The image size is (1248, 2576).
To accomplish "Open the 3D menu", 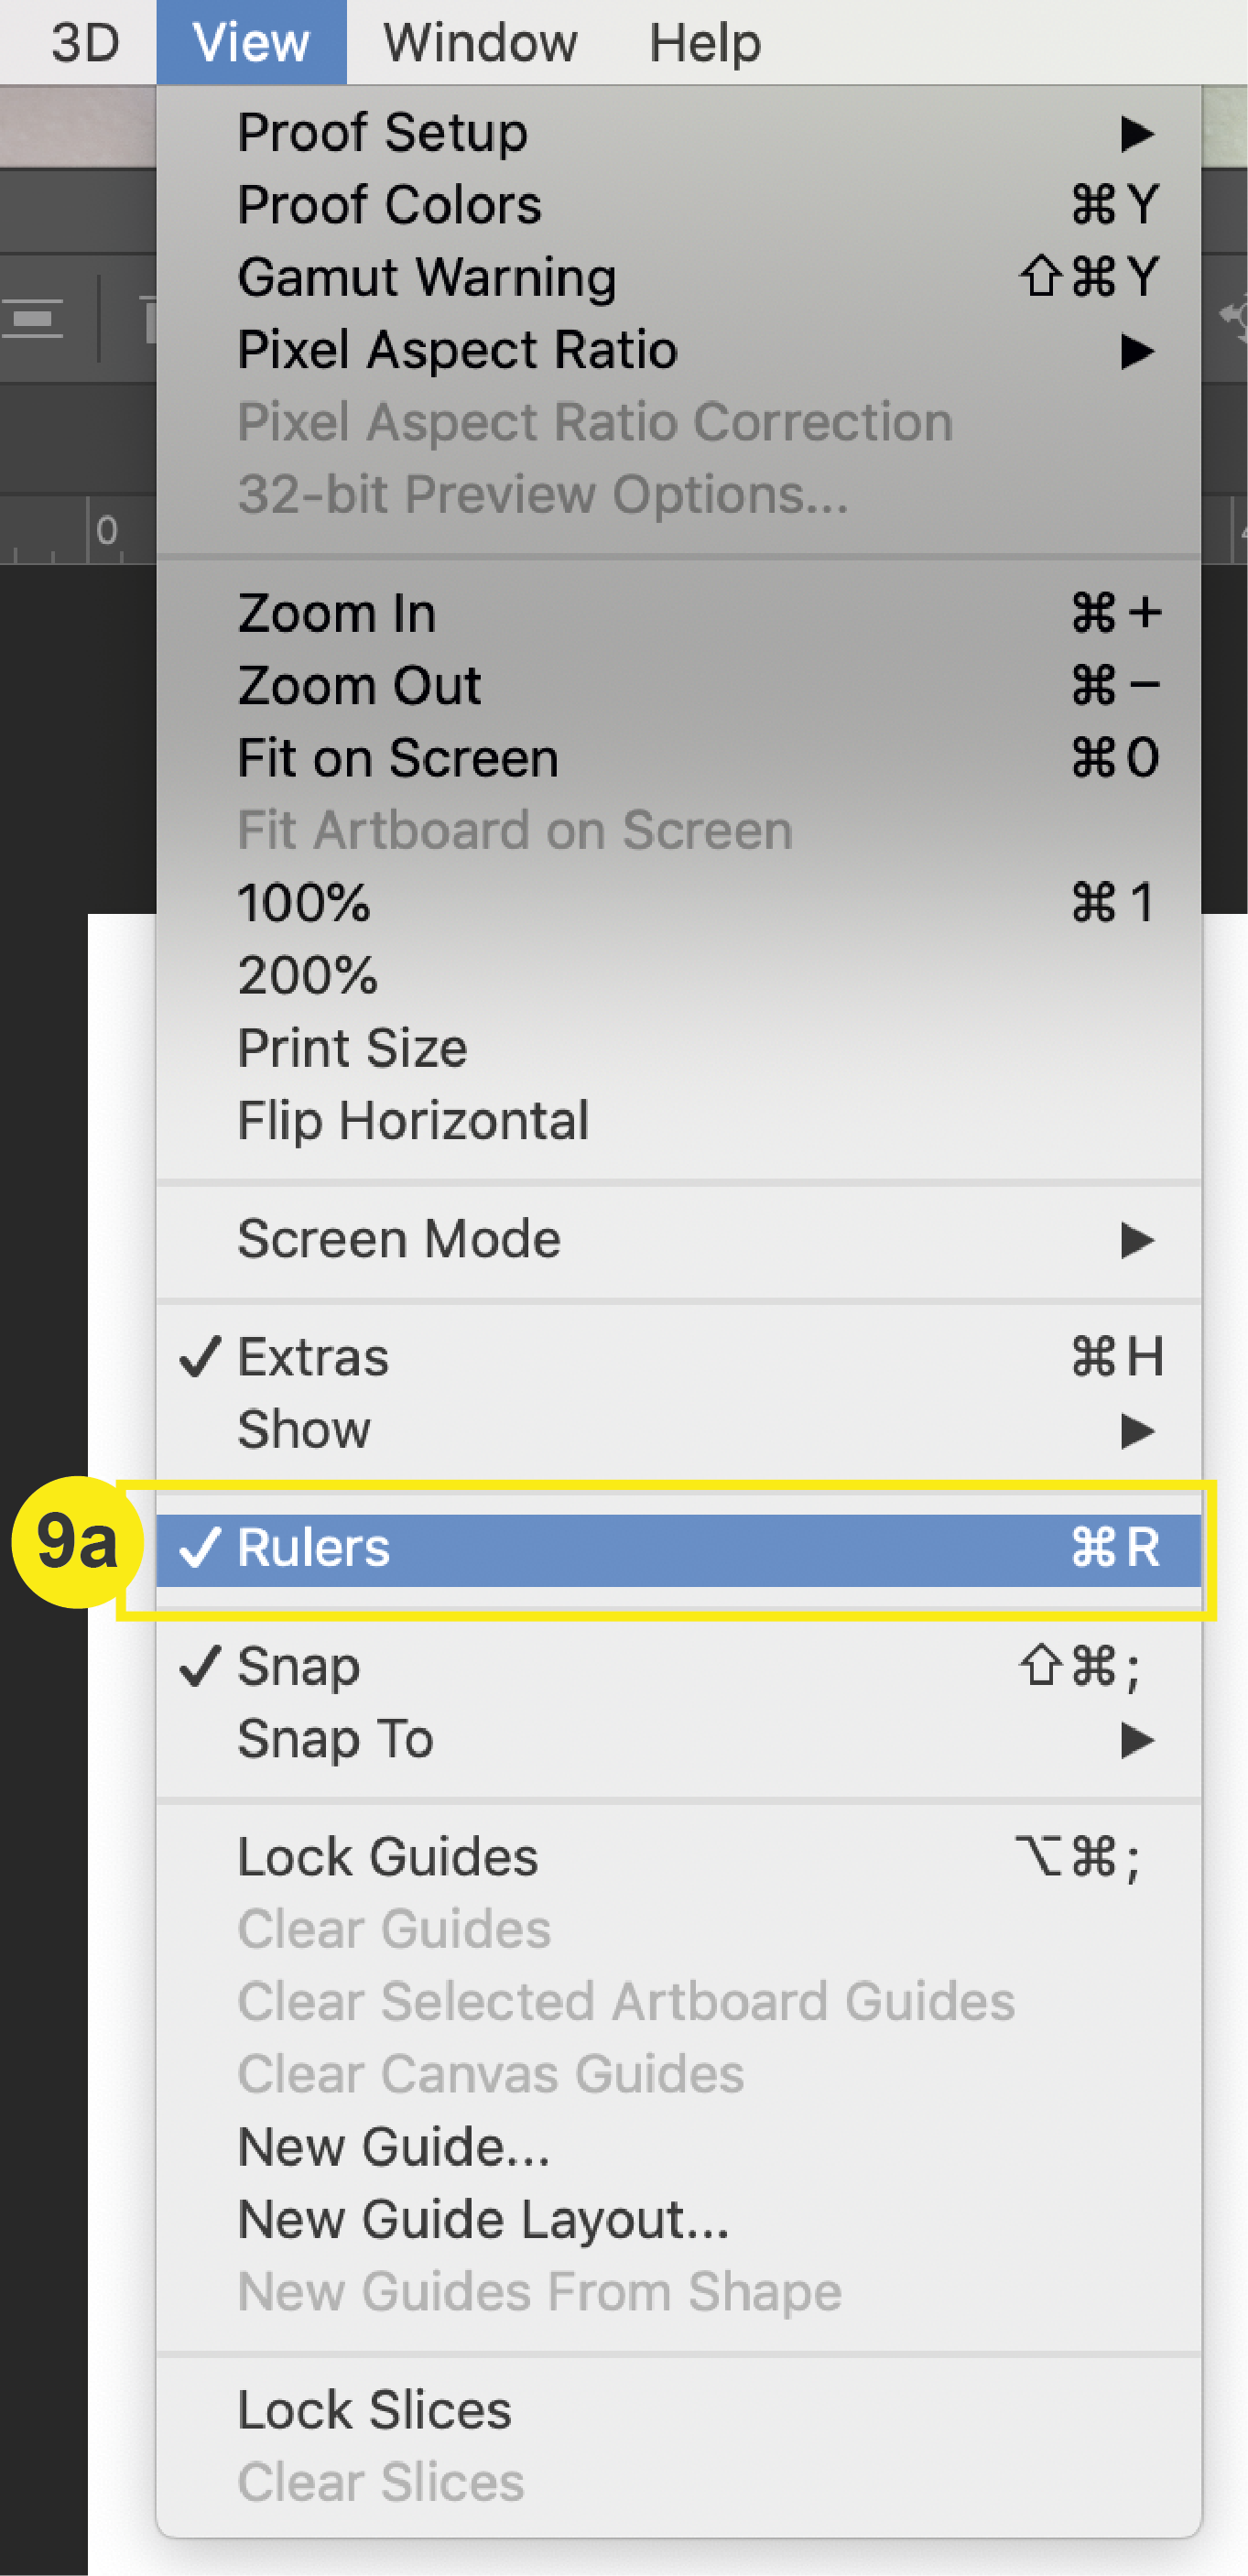I will tap(85, 42).
